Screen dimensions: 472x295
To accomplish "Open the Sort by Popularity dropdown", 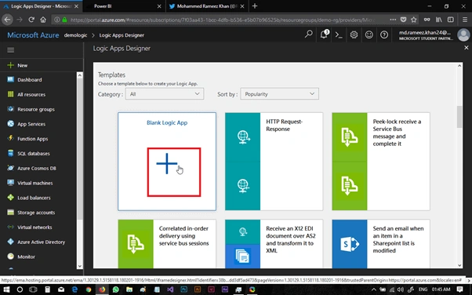I will (x=279, y=94).
